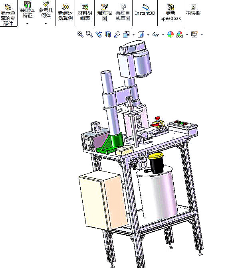Click Display Style cube icon
Image resolution: width=228 pixels, height=268 pixels.
(141, 34)
